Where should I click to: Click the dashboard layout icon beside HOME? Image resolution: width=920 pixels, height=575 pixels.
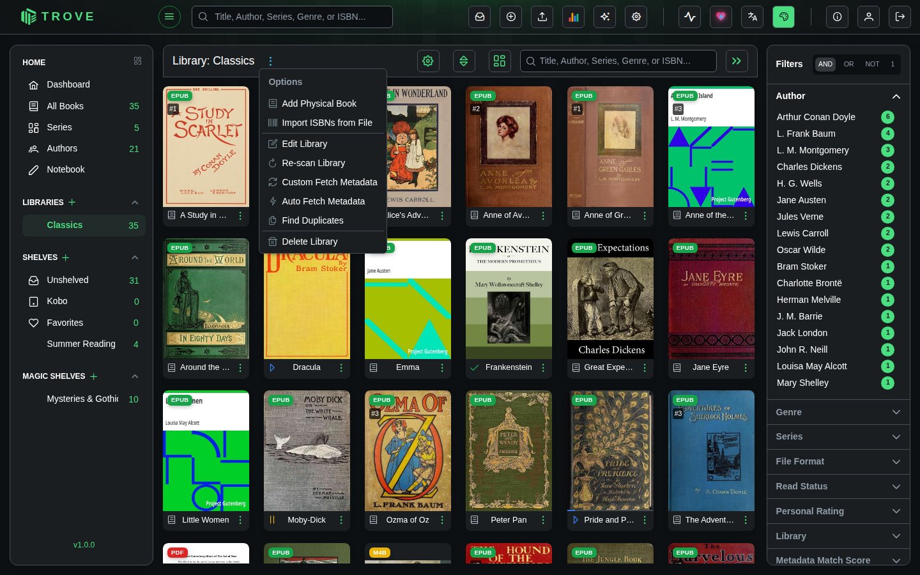pyautogui.click(x=137, y=61)
